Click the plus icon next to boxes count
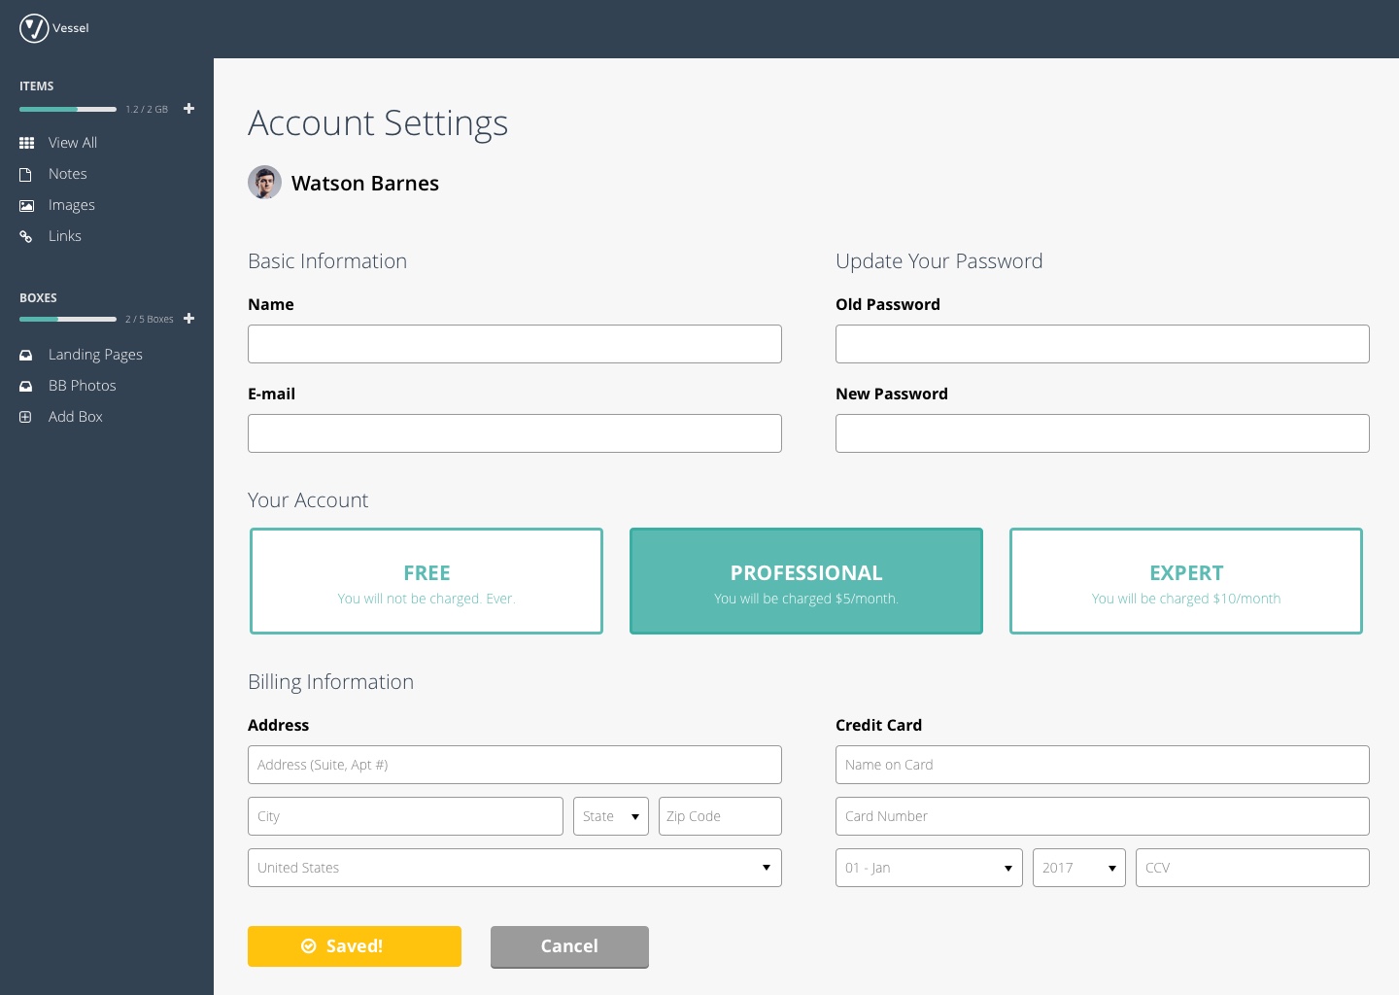 (189, 319)
